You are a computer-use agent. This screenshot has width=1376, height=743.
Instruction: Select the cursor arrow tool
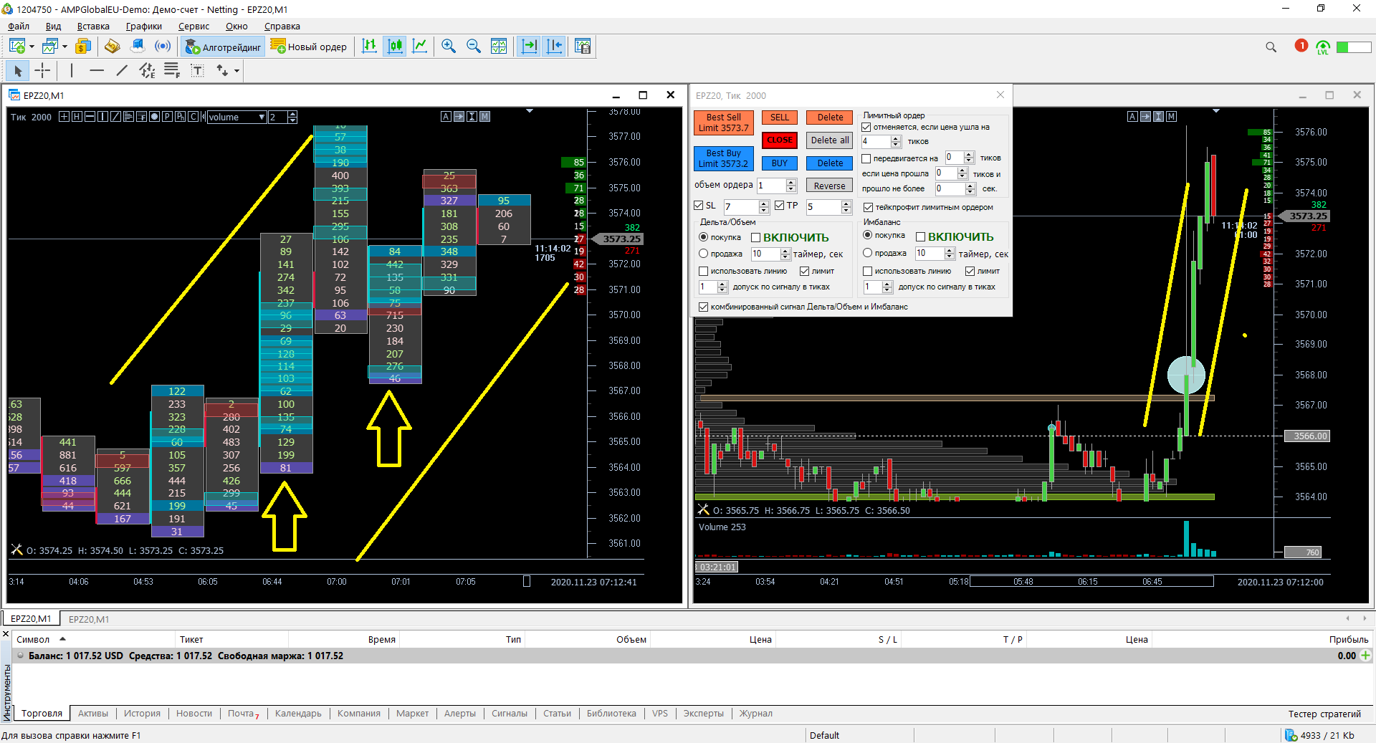click(x=18, y=70)
